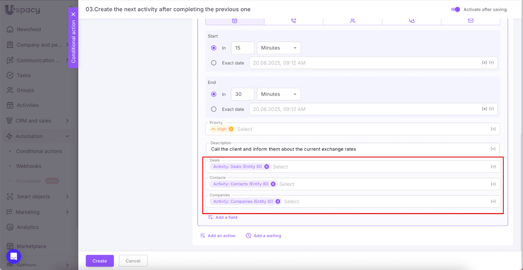523x270 pixels.
Task: Remove Activity: Deals (Entity ID) chip
Action: tap(267, 167)
